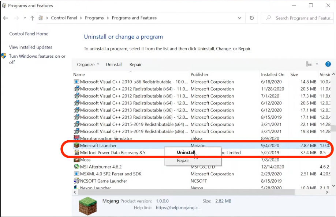Open the recent locations dropdown arrow
The image size is (336, 217).
[25, 18]
